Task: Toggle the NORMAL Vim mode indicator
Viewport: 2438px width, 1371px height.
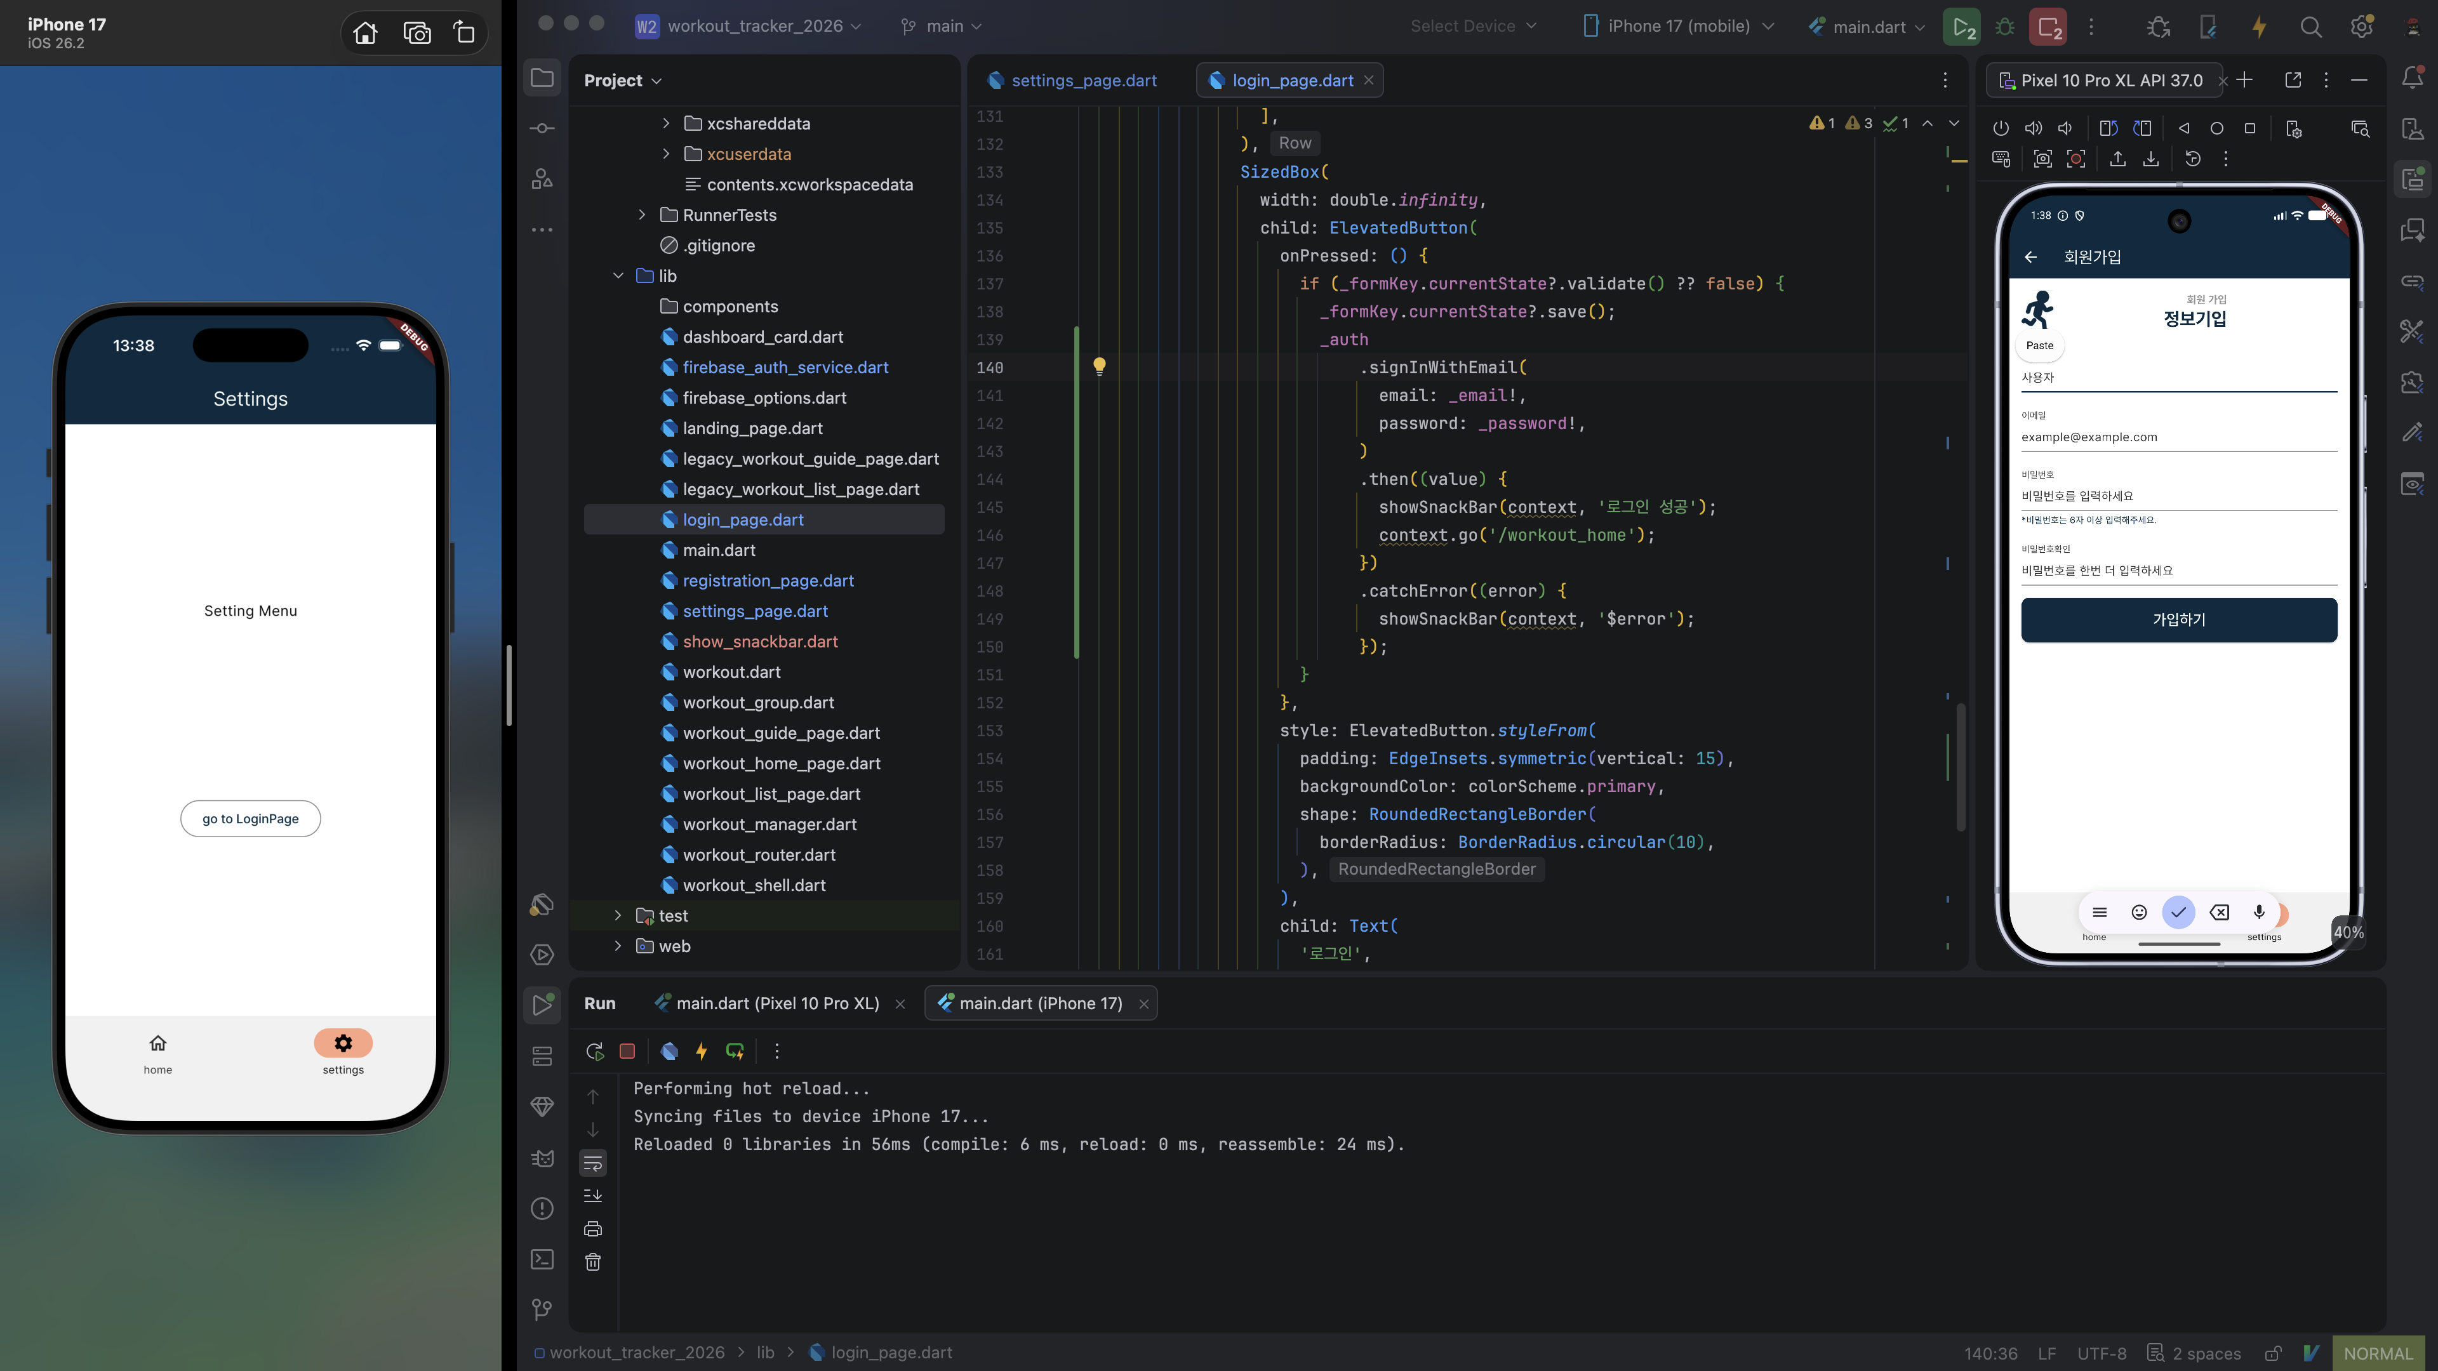Action: tap(2378, 1353)
